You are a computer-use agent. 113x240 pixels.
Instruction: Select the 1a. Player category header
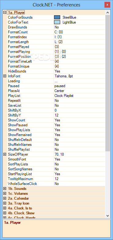[x=16, y=13]
